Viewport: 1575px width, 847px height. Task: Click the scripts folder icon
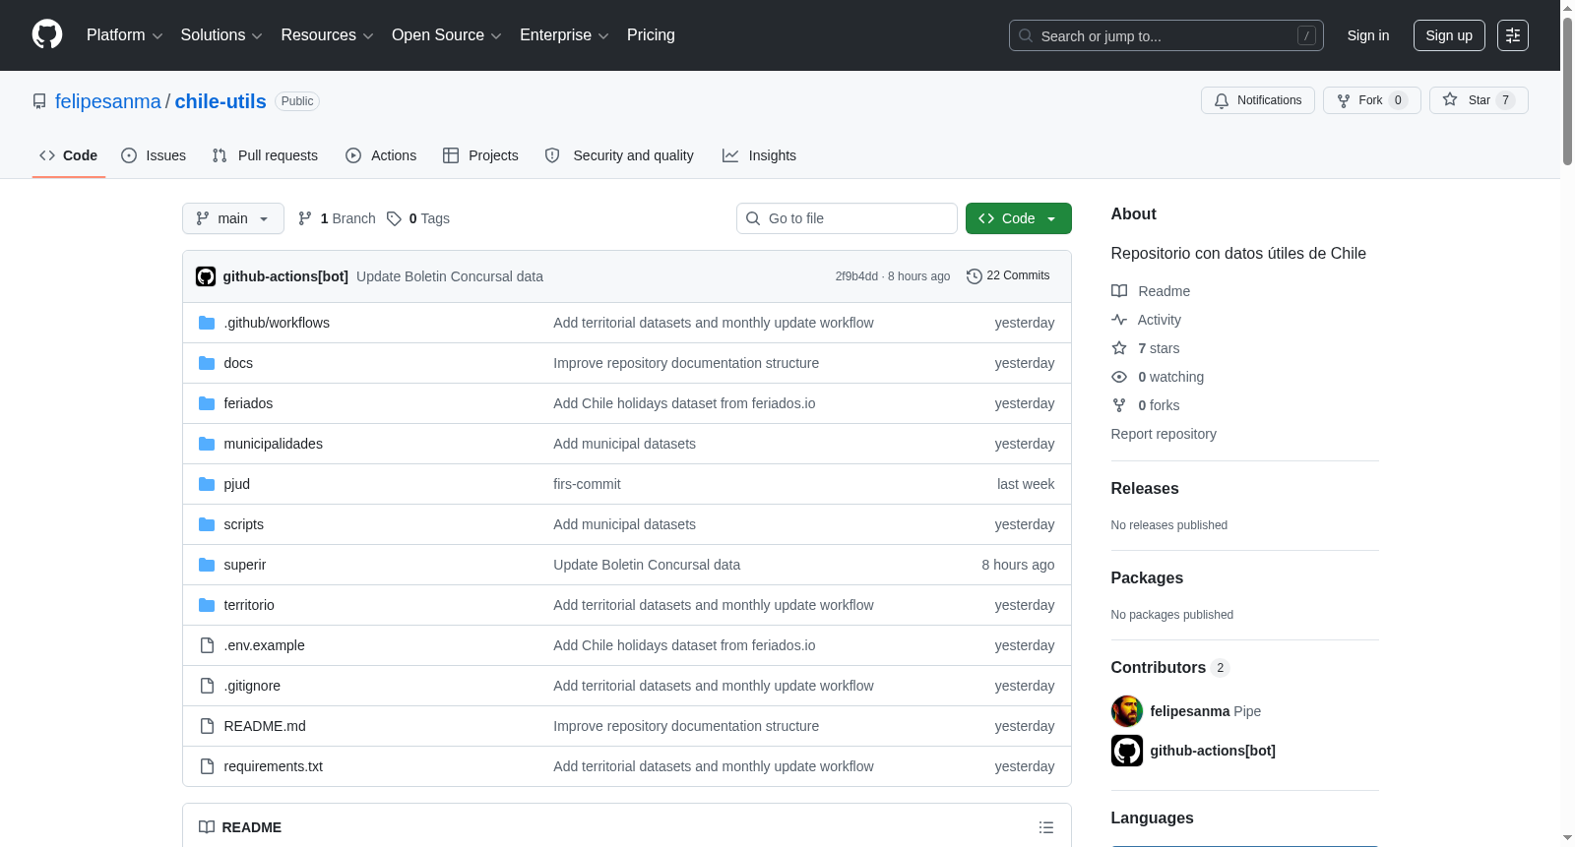(207, 524)
